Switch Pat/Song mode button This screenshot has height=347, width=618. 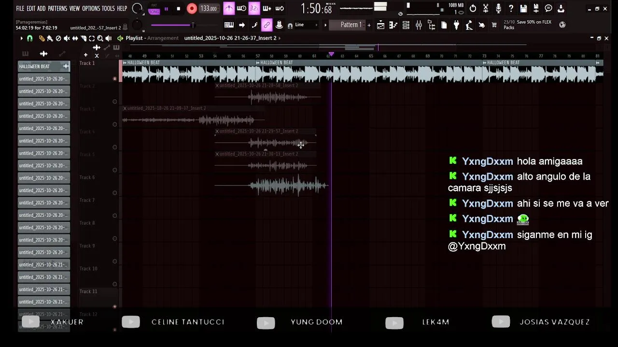[x=154, y=9]
